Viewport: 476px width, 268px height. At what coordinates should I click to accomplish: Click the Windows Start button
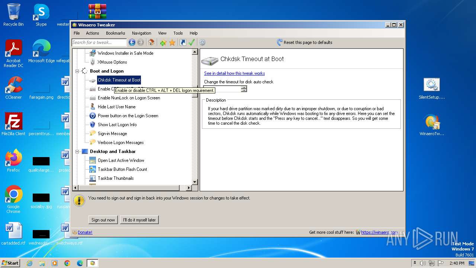(10, 263)
